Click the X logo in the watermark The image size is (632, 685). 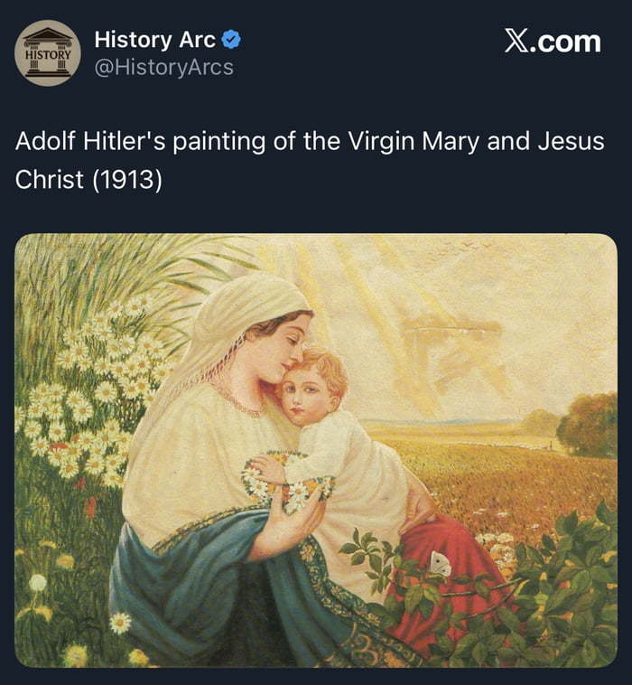tap(517, 42)
